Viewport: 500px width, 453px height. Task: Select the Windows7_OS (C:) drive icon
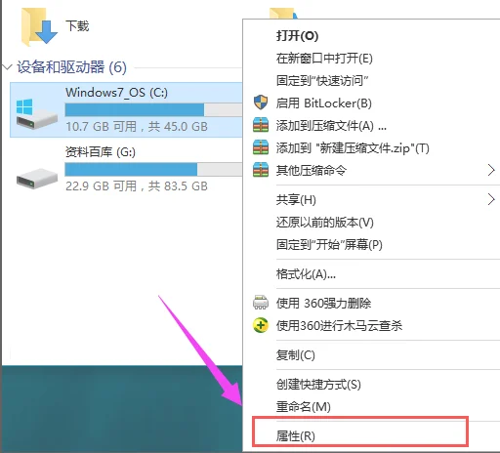36,114
